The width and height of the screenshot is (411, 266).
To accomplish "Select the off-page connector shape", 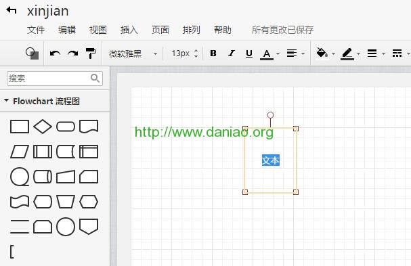I will tap(89, 227).
